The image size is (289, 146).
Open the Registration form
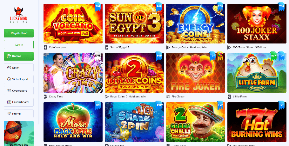tap(19, 33)
